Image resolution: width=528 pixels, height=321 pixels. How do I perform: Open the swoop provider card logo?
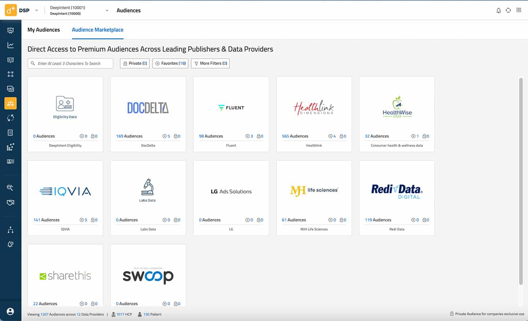click(148, 276)
